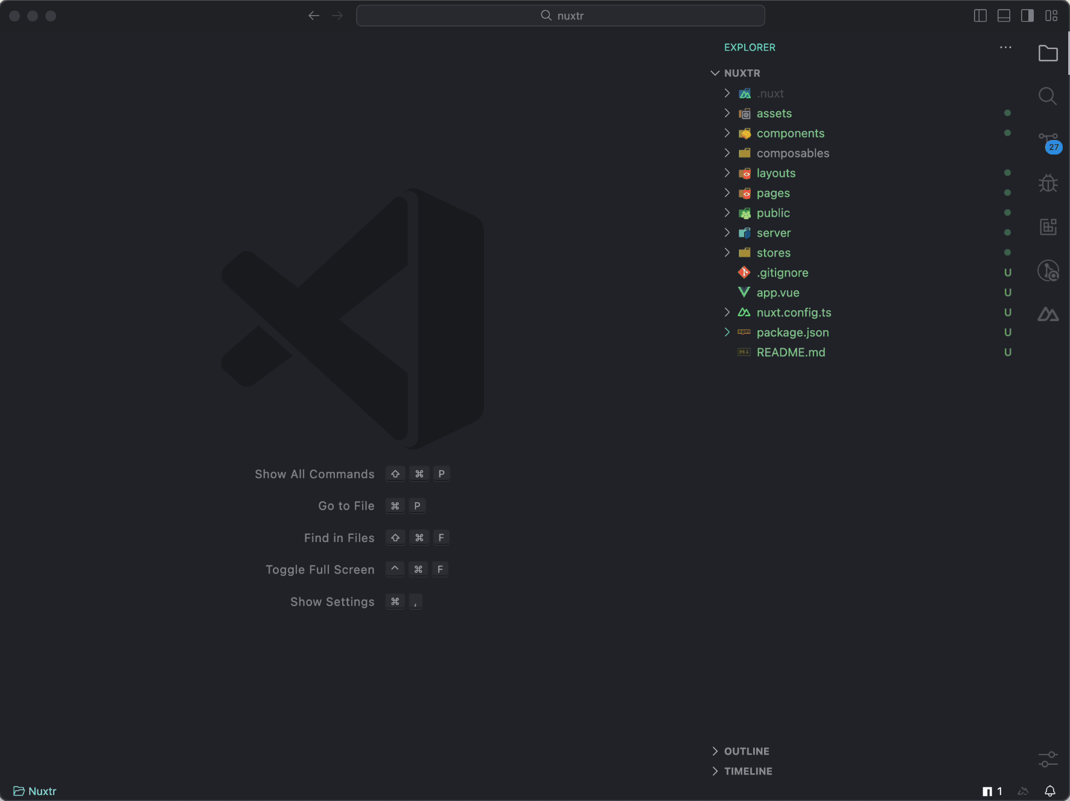Open the Extensions view
The image size is (1070, 801).
point(1048,227)
